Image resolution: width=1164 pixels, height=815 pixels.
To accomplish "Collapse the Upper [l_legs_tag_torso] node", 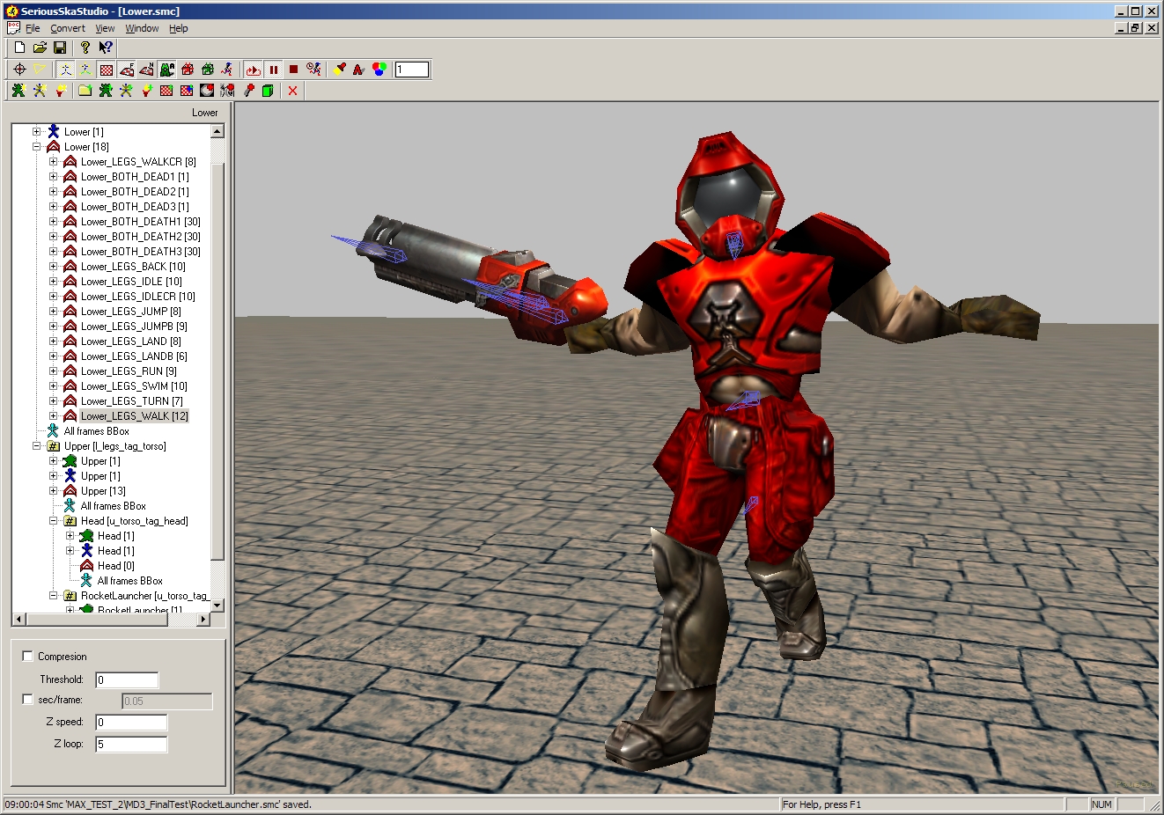I will pos(37,446).
